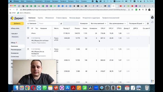Click the Итого total spend 17 195,10
Screen dimensions: 163x92
coord(66,33)
